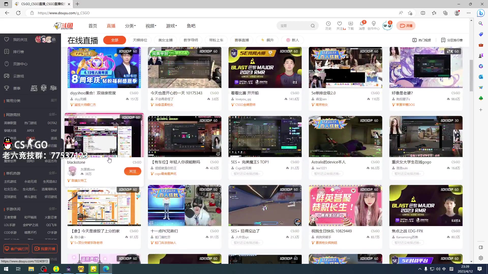Image resolution: width=488 pixels, height=274 pixels.
Task: Click the magnifier icon in Douyu search bar
Action: (313, 26)
